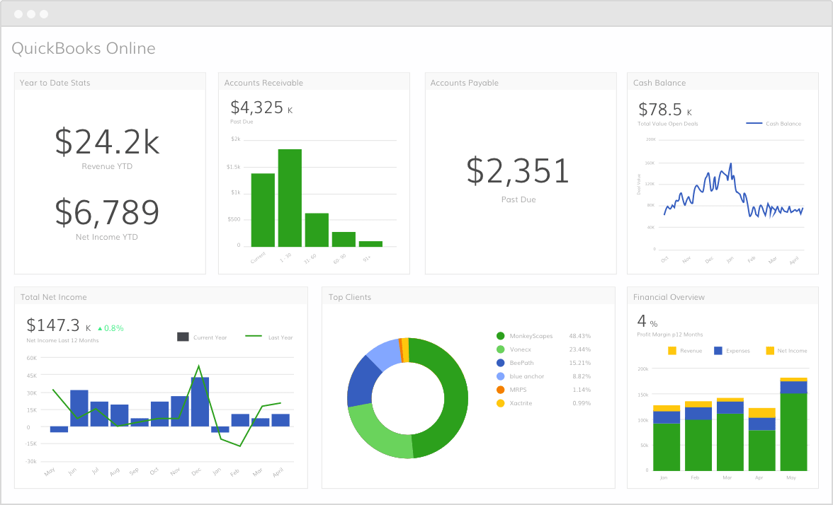Select the tallest green bar in Accounts Receivable
The height and width of the screenshot is (505, 833).
coord(290,197)
